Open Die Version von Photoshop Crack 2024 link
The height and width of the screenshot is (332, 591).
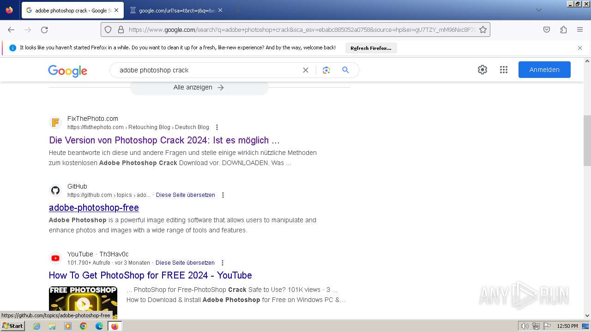(x=164, y=140)
